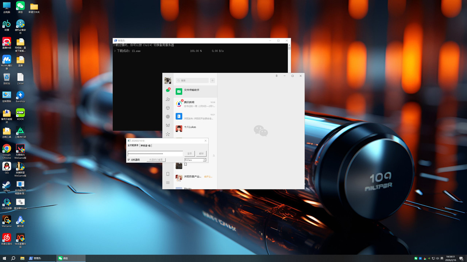The image size is (467, 262).
Task: Open the 十八Lukas chat
Action: click(195, 128)
